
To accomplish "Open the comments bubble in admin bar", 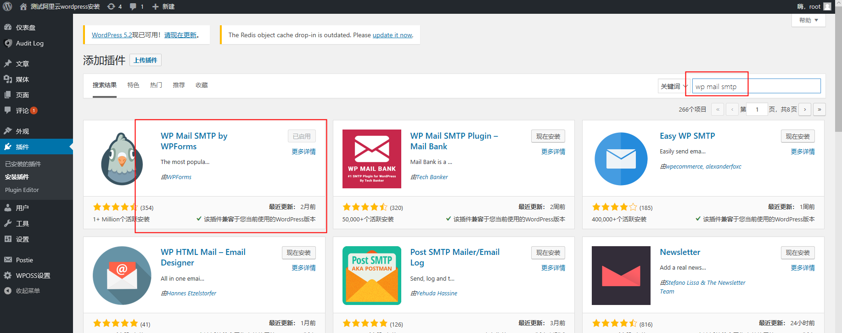I will pos(136,6).
